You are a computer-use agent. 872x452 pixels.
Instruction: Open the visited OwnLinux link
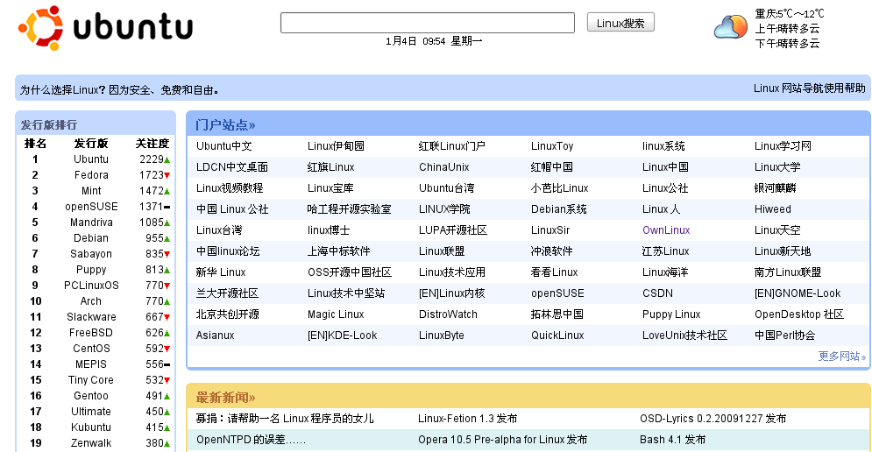click(666, 230)
